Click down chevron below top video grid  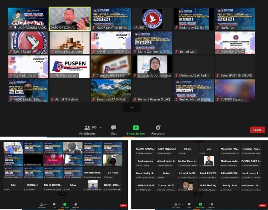pyautogui.click(x=131, y=107)
